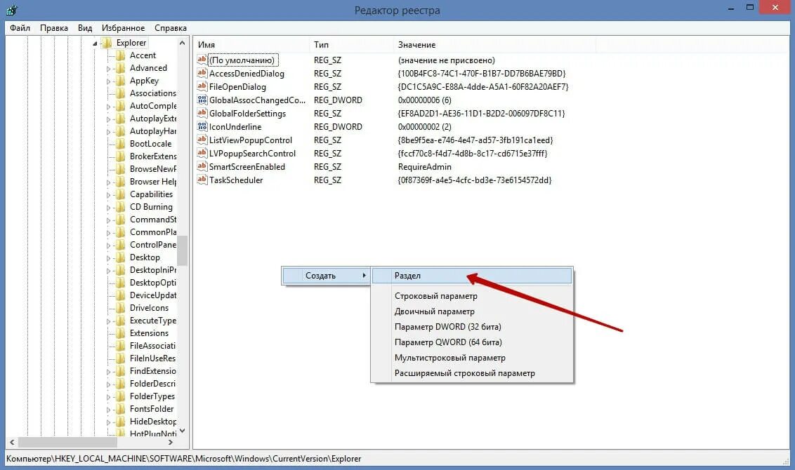Click the binary icon of GlobalAssocChangedCounter value

202,100
